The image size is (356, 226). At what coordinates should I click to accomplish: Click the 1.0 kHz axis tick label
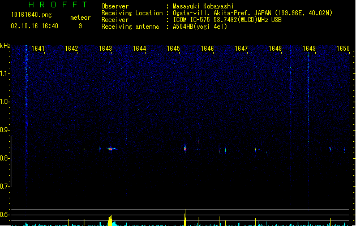click(x=5, y=102)
